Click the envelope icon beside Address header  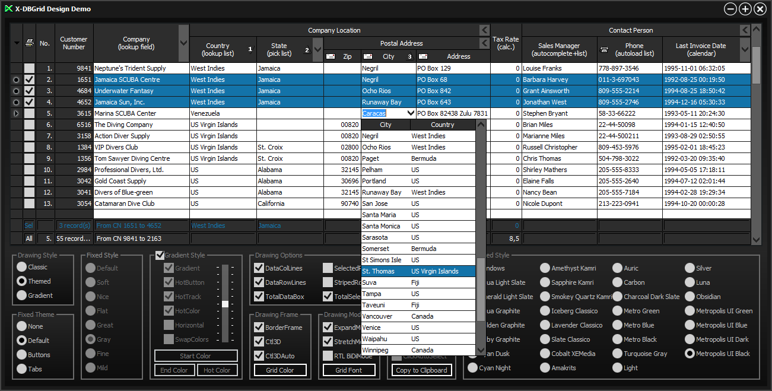(423, 56)
